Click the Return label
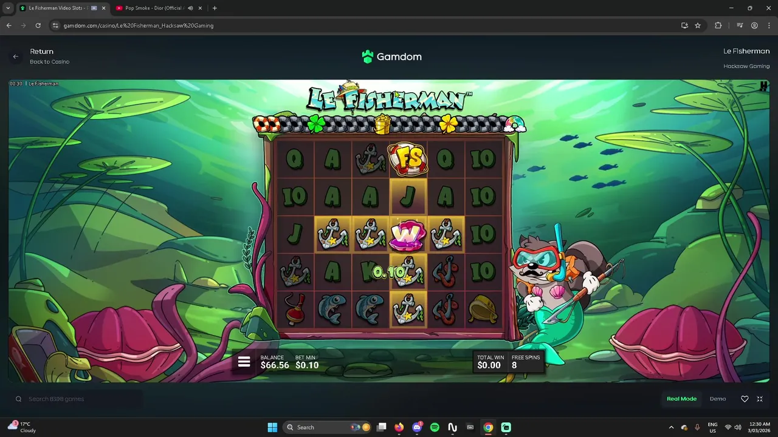The image size is (778, 437). coord(42,52)
